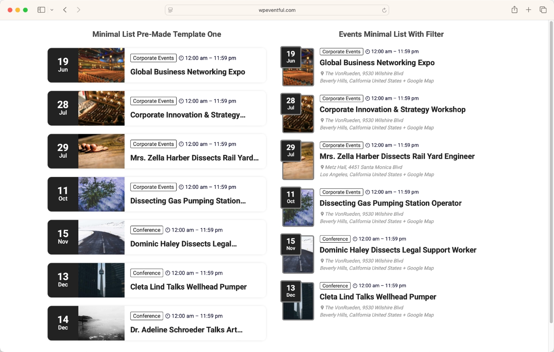The width and height of the screenshot is (554, 352).
Task: Open Mrs. Zella Harber Dissects Rail Yard Engineer
Action: click(x=397, y=156)
